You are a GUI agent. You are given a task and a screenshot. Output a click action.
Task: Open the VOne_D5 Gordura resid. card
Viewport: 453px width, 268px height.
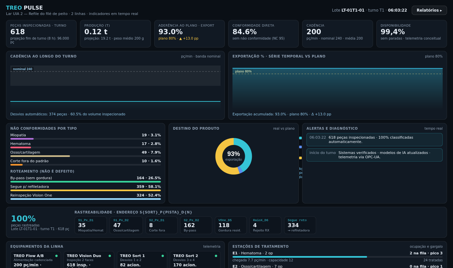point(231,225)
